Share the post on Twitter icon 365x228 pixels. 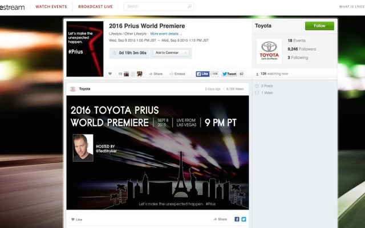pos(244,219)
